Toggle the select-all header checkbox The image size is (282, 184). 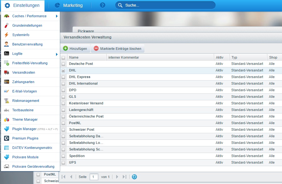pos(63,58)
